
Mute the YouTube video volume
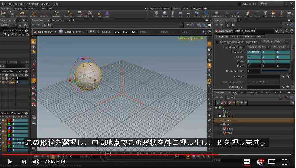click(36, 162)
